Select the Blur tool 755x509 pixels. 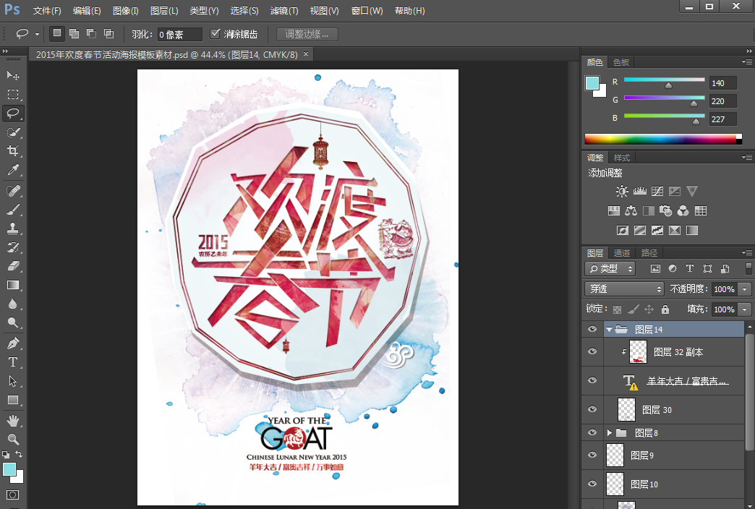click(13, 304)
